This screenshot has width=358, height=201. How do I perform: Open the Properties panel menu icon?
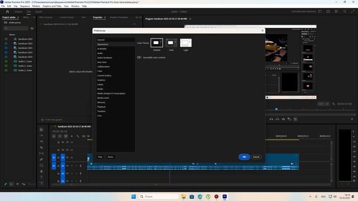[105, 17]
